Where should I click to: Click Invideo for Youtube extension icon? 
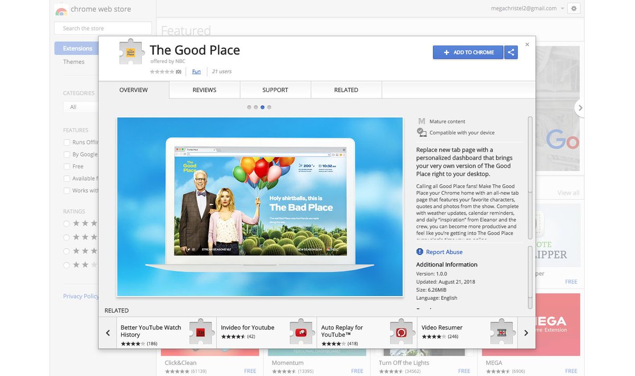pyautogui.click(x=302, y=332)
